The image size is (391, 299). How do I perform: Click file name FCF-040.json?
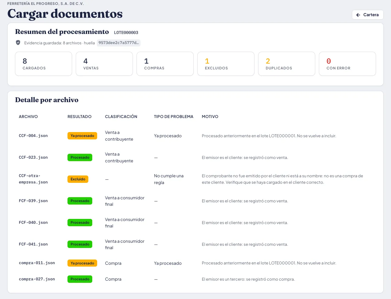33,223
